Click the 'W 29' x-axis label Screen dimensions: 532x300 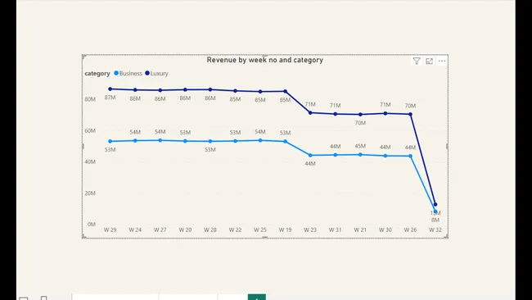click(x=110, y=230)
